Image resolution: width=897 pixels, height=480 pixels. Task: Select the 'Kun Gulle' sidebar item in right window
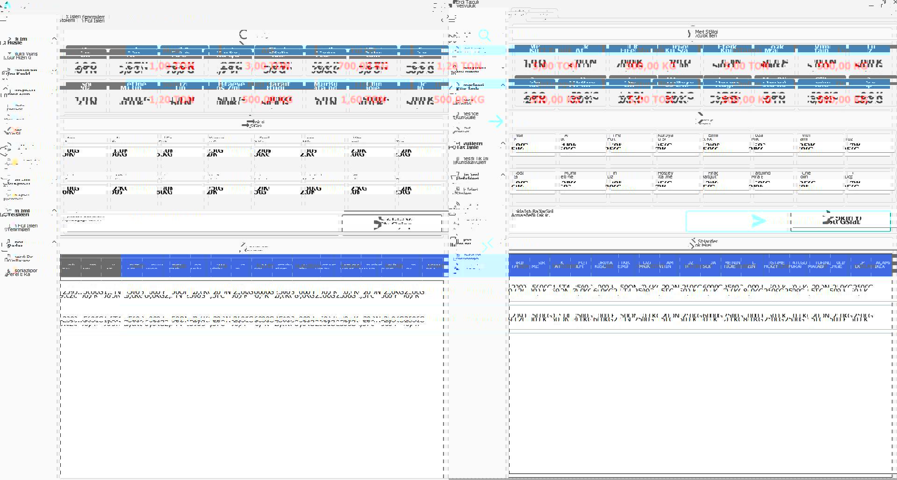pos(467,115)
